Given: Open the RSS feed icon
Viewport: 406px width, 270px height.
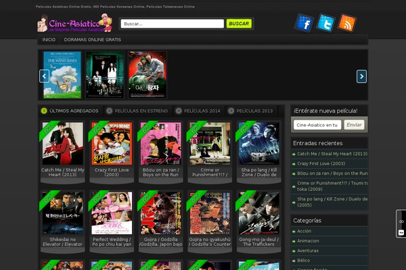Looking at the screenshot, I should pyautogui.click(x=347, y=23).
